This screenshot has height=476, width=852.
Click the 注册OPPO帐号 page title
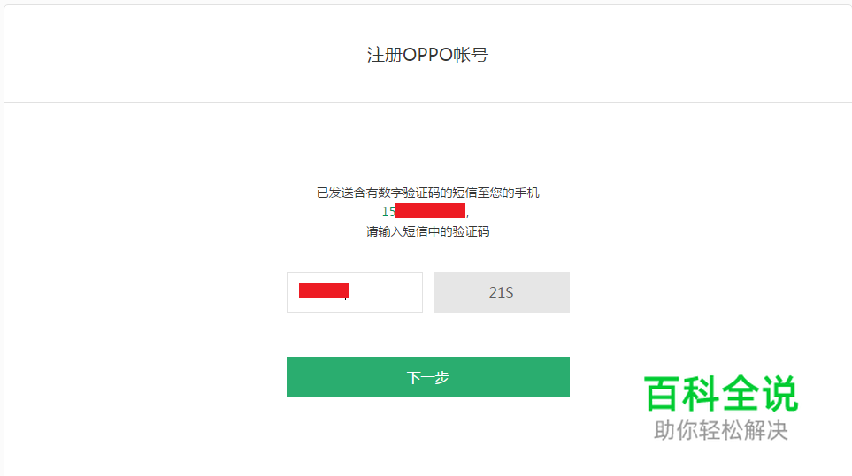click(x=427, y=55)
